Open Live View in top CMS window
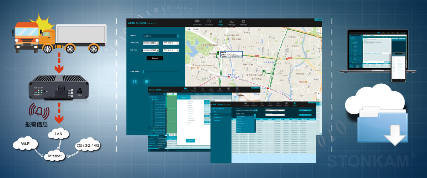Screen dimensions: 427x178 coord(197,22)
